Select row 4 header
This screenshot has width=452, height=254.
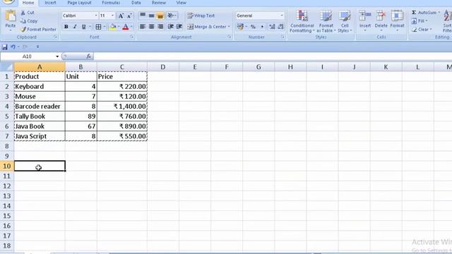pos(6,107)
